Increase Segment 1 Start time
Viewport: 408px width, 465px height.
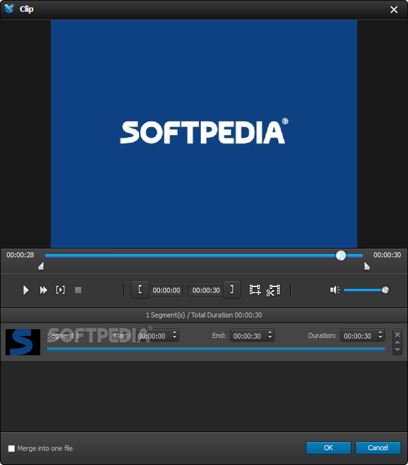coord(175,332)
